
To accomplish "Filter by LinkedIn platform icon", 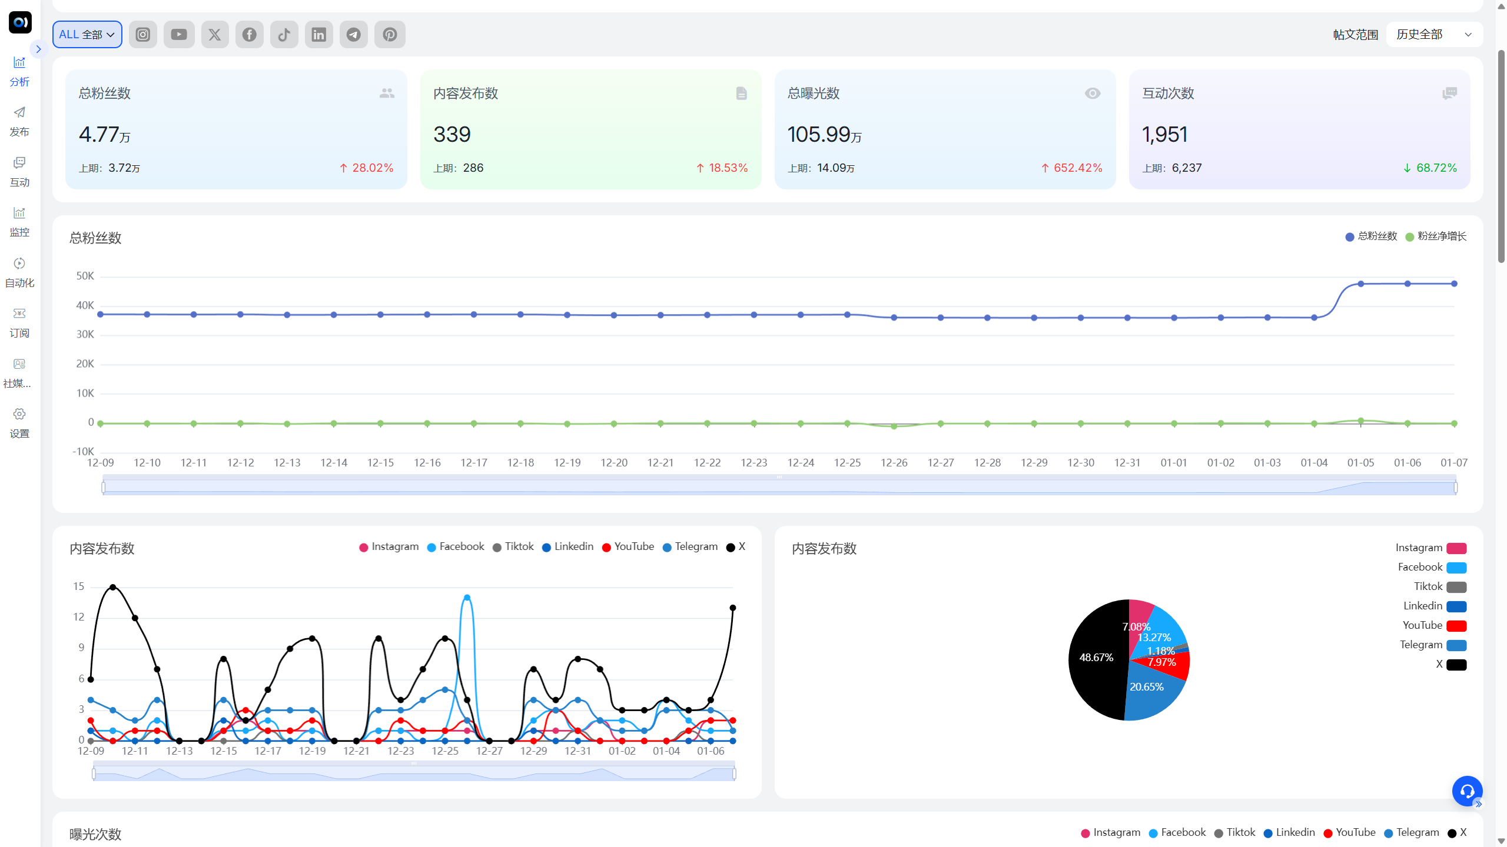I will (x=318, y=35).
